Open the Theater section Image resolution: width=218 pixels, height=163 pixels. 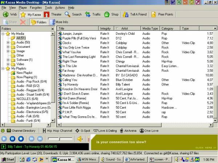coord(53,14)
